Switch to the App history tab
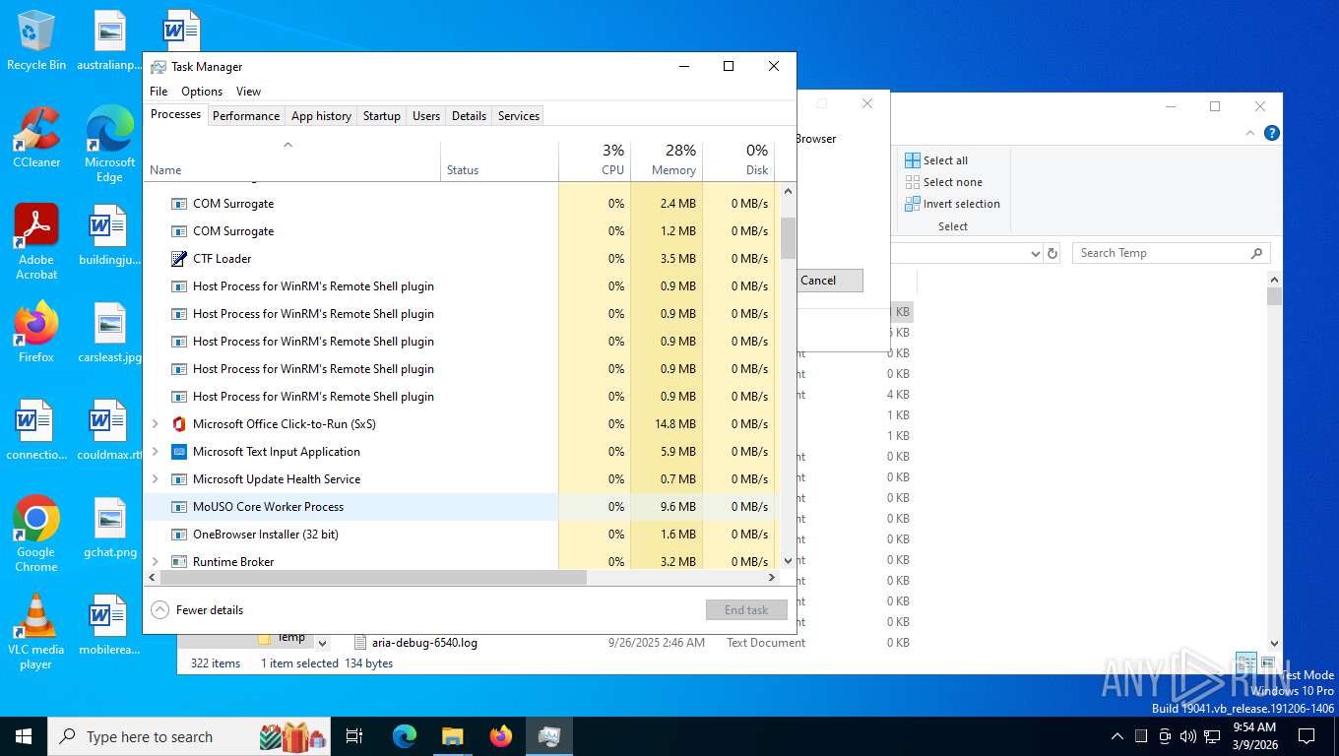1339x756 pixels. tap(321, 116)
